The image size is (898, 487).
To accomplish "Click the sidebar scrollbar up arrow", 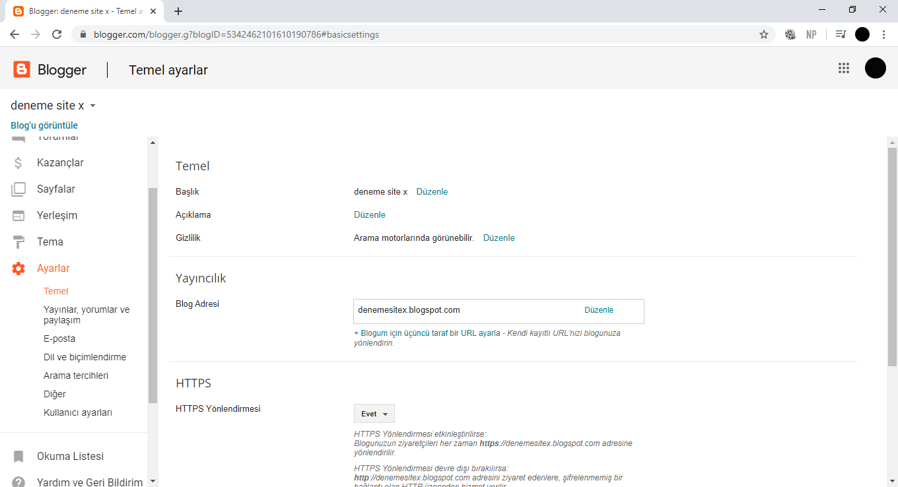I will (x=153, y=142).
